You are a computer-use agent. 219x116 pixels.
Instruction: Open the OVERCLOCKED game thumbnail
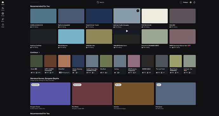pyautogui.click(x=43, y=16)
